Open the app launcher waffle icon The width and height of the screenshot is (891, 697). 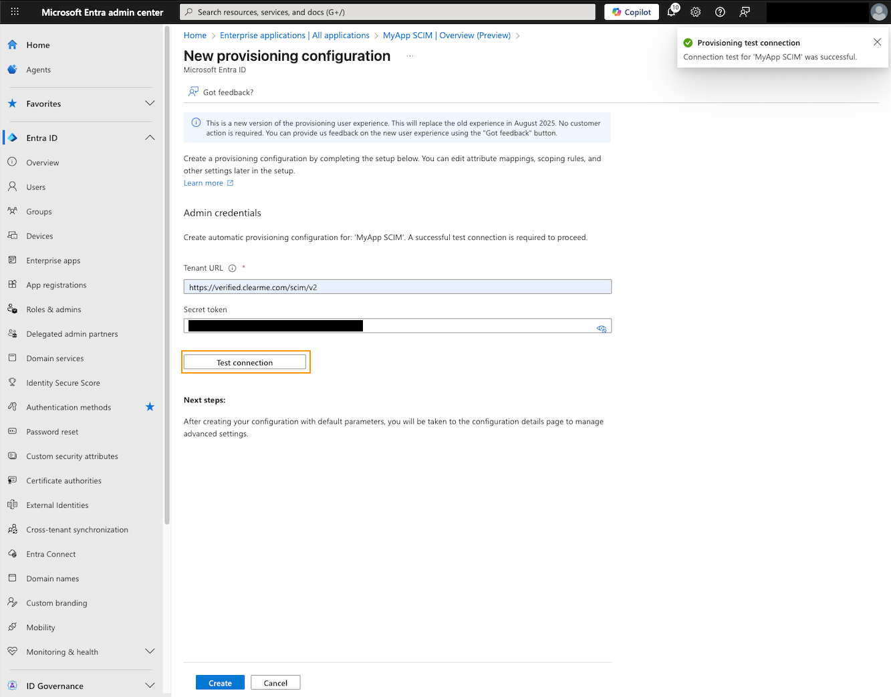click(15, 12)
